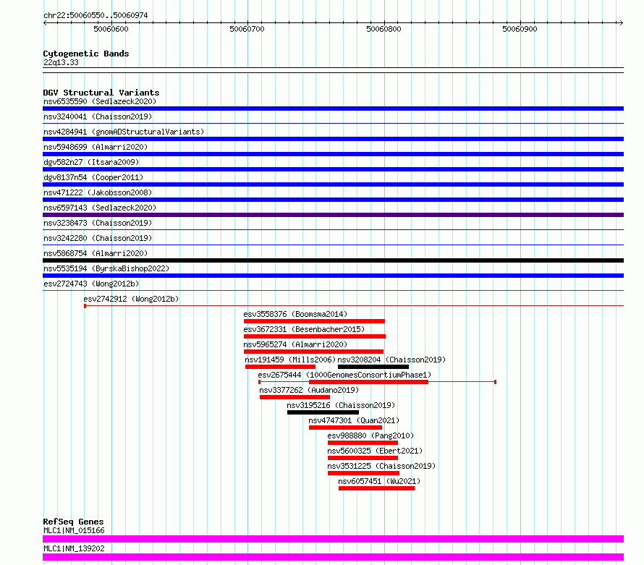This screenshot has height=565, width=644.
Task: Click black bar of nsv5868754 (Almarri2020)
Action: (x=333, y=260)
